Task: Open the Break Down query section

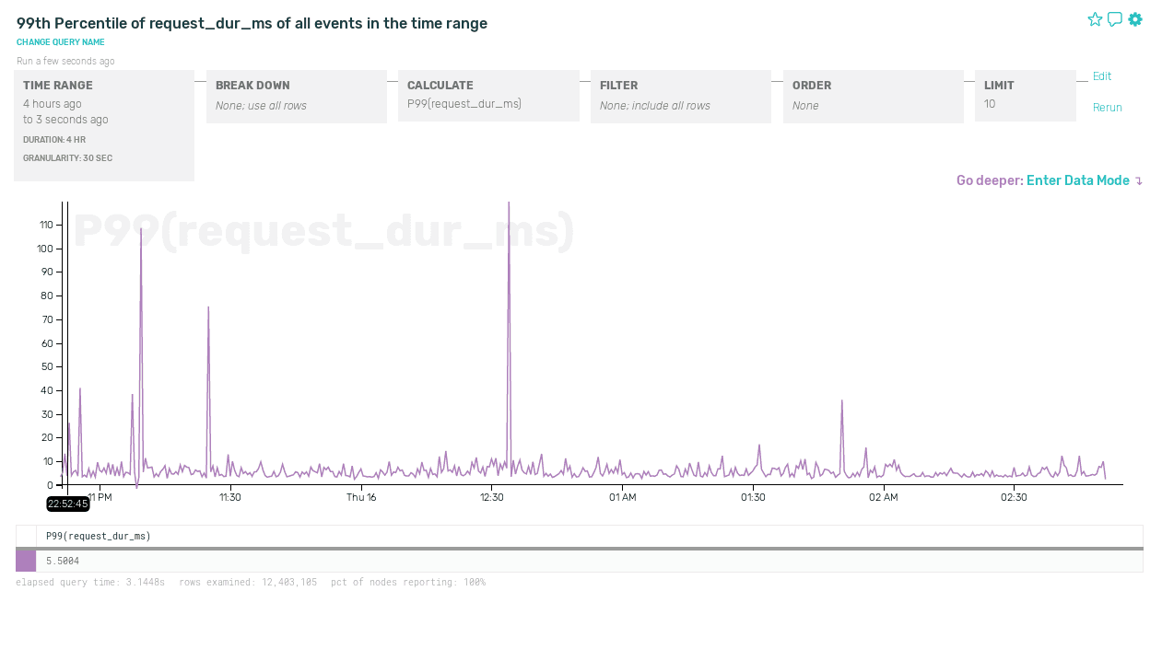Action: [x=296, y=96]
